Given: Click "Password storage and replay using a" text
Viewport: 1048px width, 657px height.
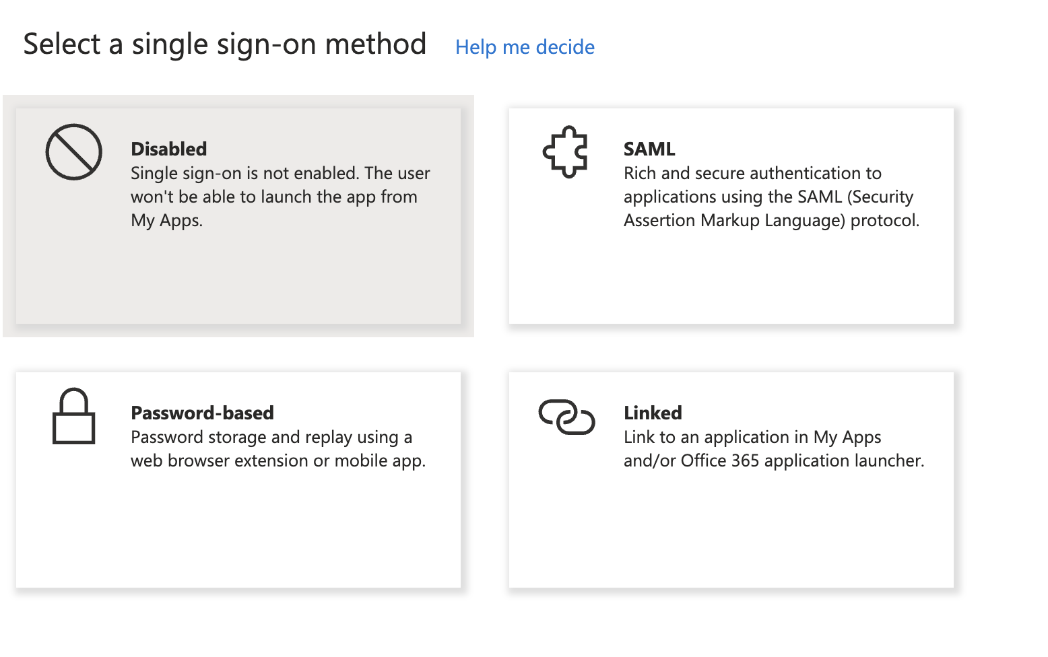Looking at the screenshot, I should 271,437.
